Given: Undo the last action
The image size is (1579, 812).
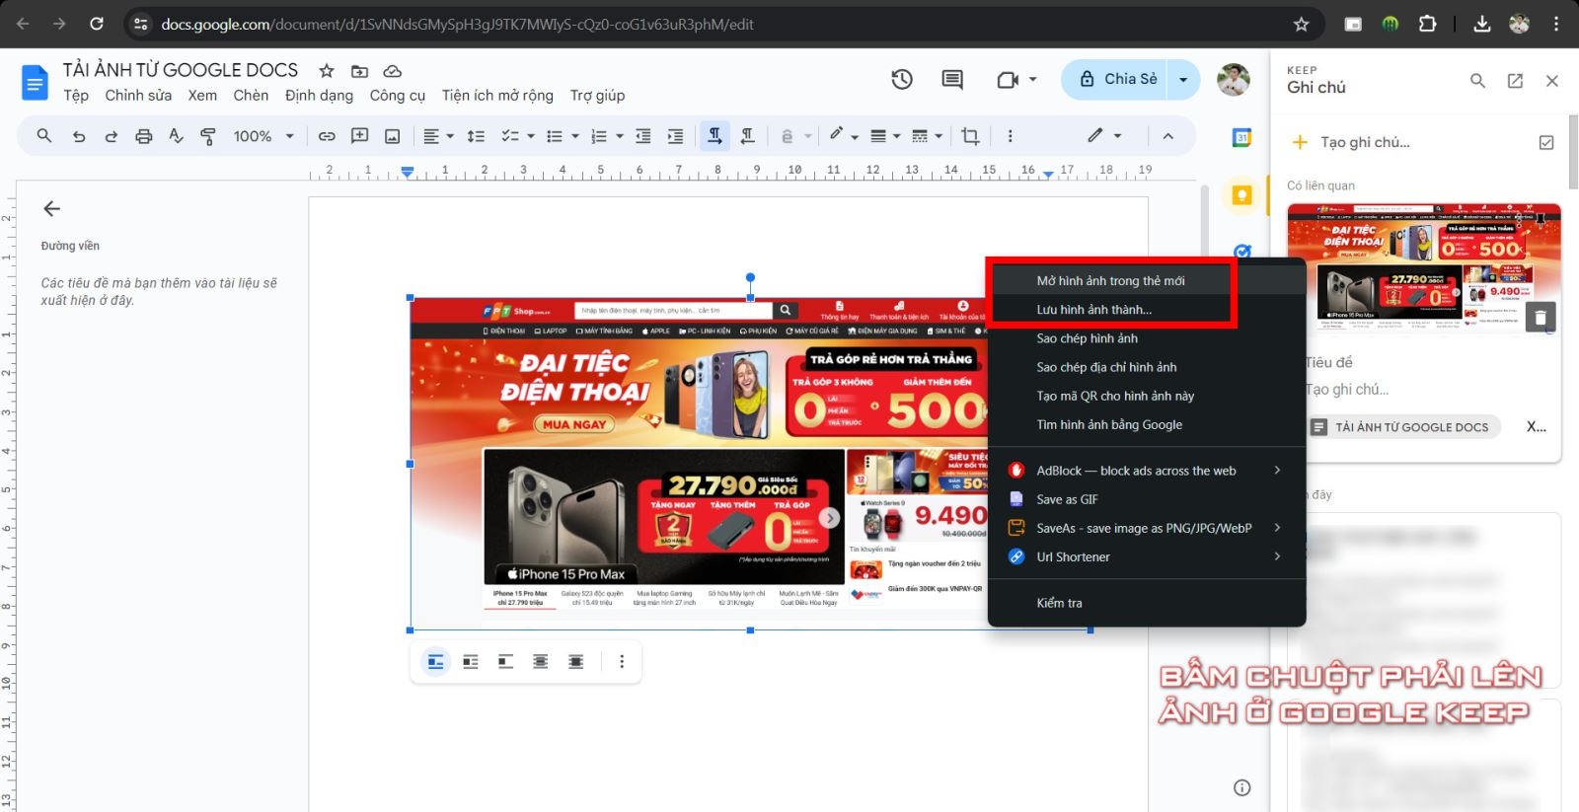Looking at the screenshot, I should [x=79, y=136].
